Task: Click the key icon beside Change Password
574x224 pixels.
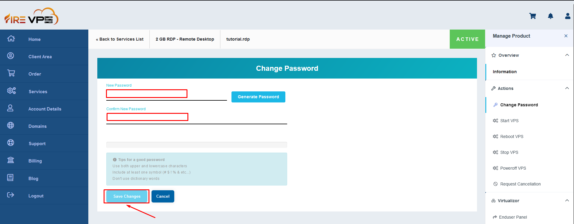Action: pos(496,105)
